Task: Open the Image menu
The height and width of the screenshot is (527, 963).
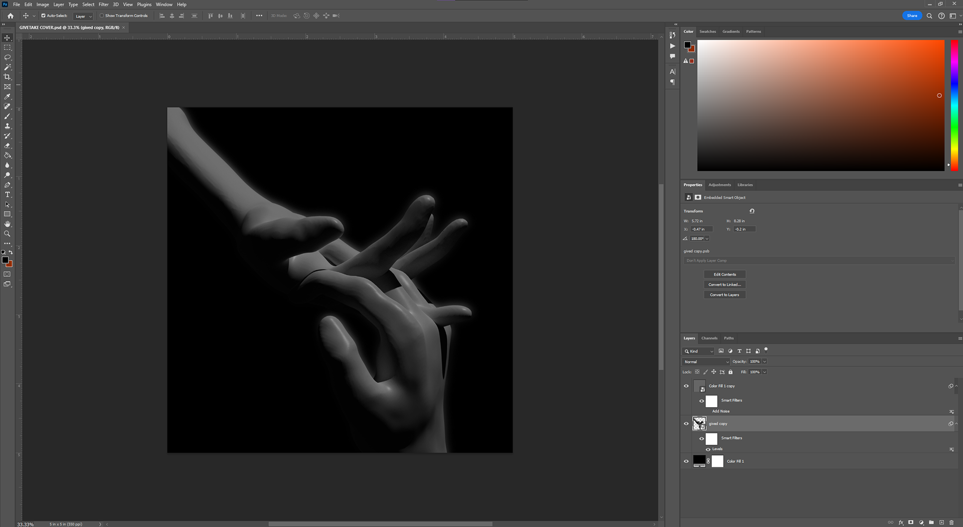Action: click(x=43, y=5)
